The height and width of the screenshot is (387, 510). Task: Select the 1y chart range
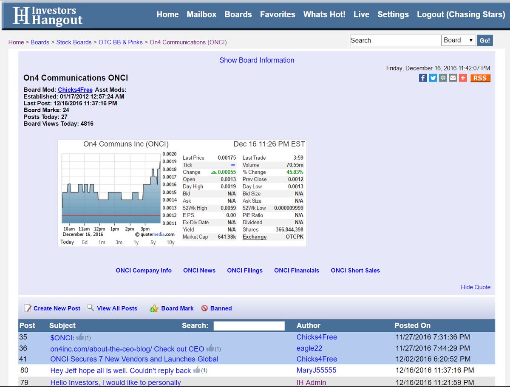pos(136,242)
